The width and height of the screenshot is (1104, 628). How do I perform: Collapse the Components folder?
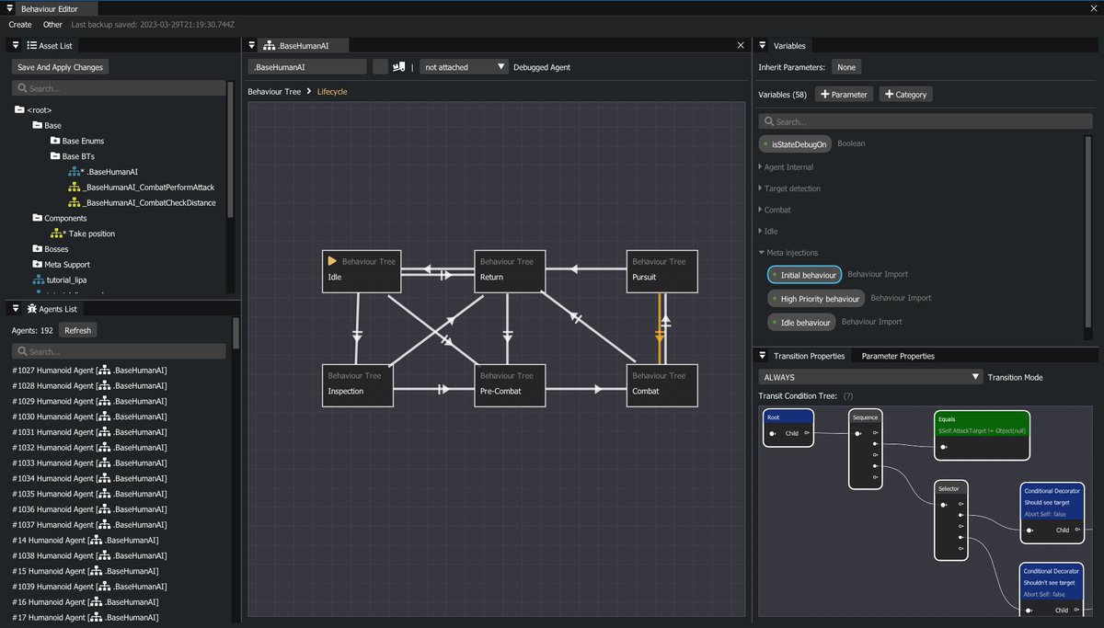[x=37, y=218]
